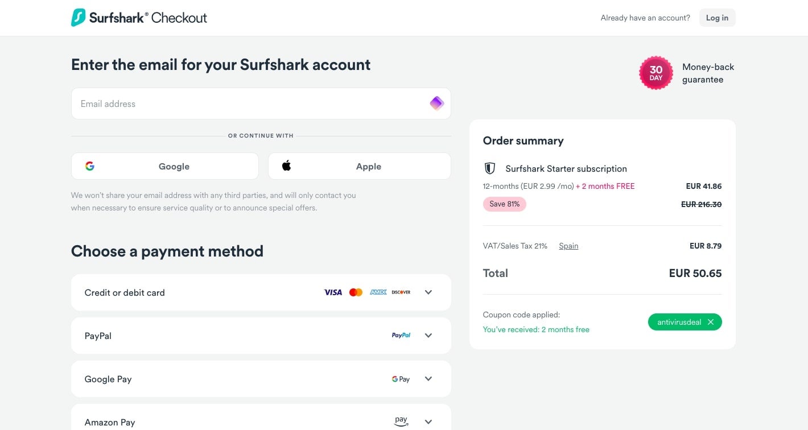The image size is (808, 430).
Task: Click the PayPal logo icon
Action: coord(401,336)
